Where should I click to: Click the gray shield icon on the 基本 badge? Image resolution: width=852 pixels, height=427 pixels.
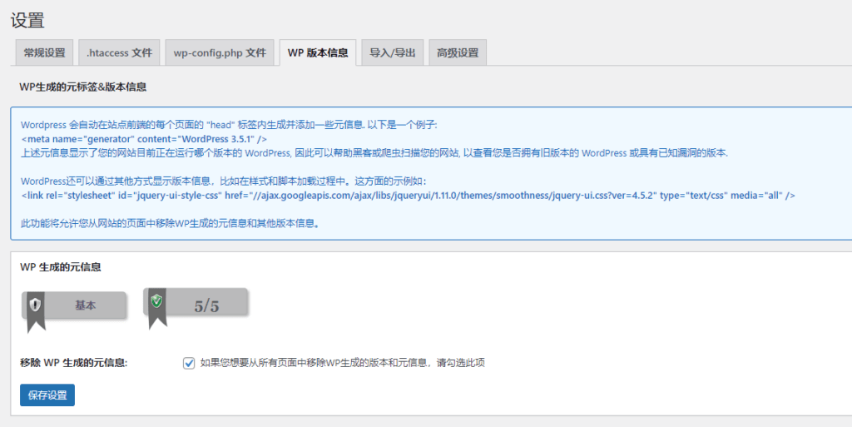click(35, 305)
